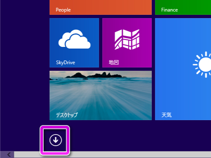Open the 地図 maps tile
Screen dimensions: 211x158
pyautogui.click(x=127, y=43)
